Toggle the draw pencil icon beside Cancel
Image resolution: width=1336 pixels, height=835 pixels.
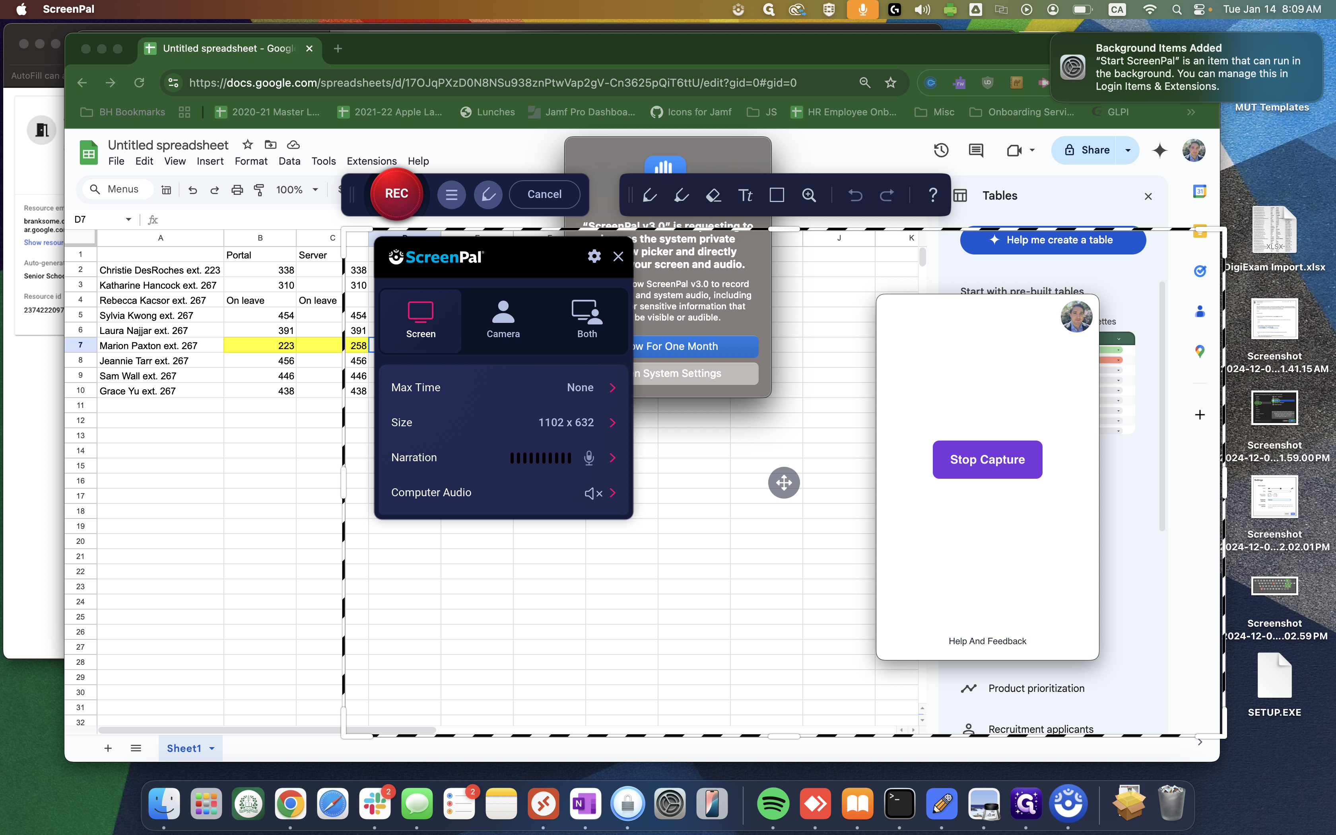click(488, 194)
